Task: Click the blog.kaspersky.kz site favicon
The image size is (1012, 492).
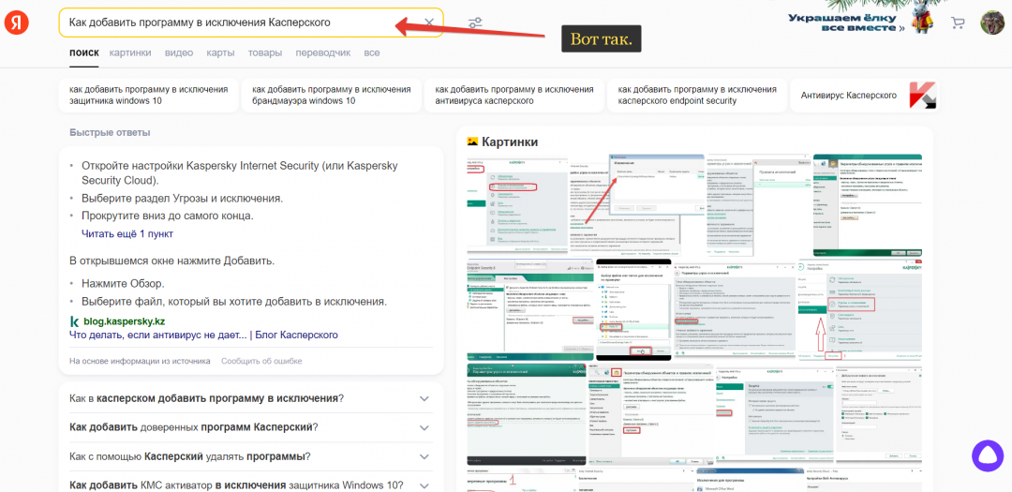Action: point(74,321)
